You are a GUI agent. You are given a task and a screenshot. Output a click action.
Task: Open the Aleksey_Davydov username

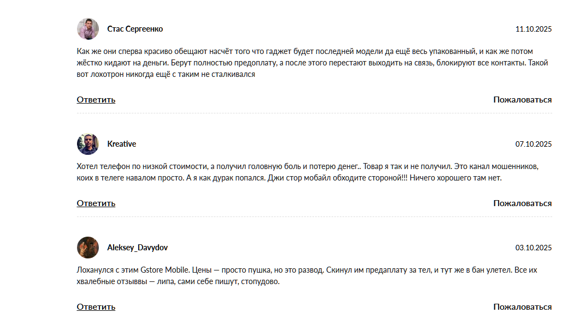[138, 248]
